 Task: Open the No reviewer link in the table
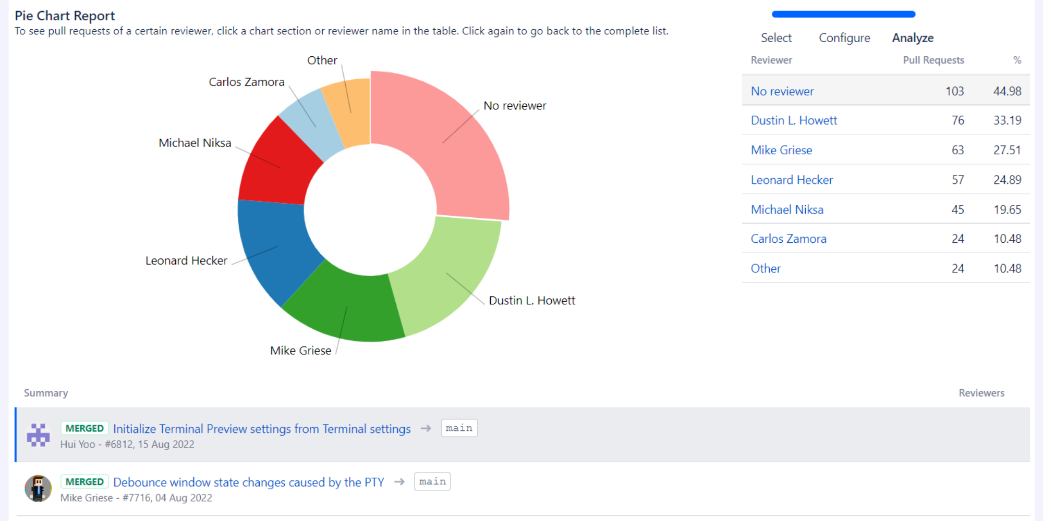[782, 91]
